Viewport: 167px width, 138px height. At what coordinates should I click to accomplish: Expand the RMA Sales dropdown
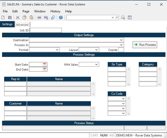(97, 64)
